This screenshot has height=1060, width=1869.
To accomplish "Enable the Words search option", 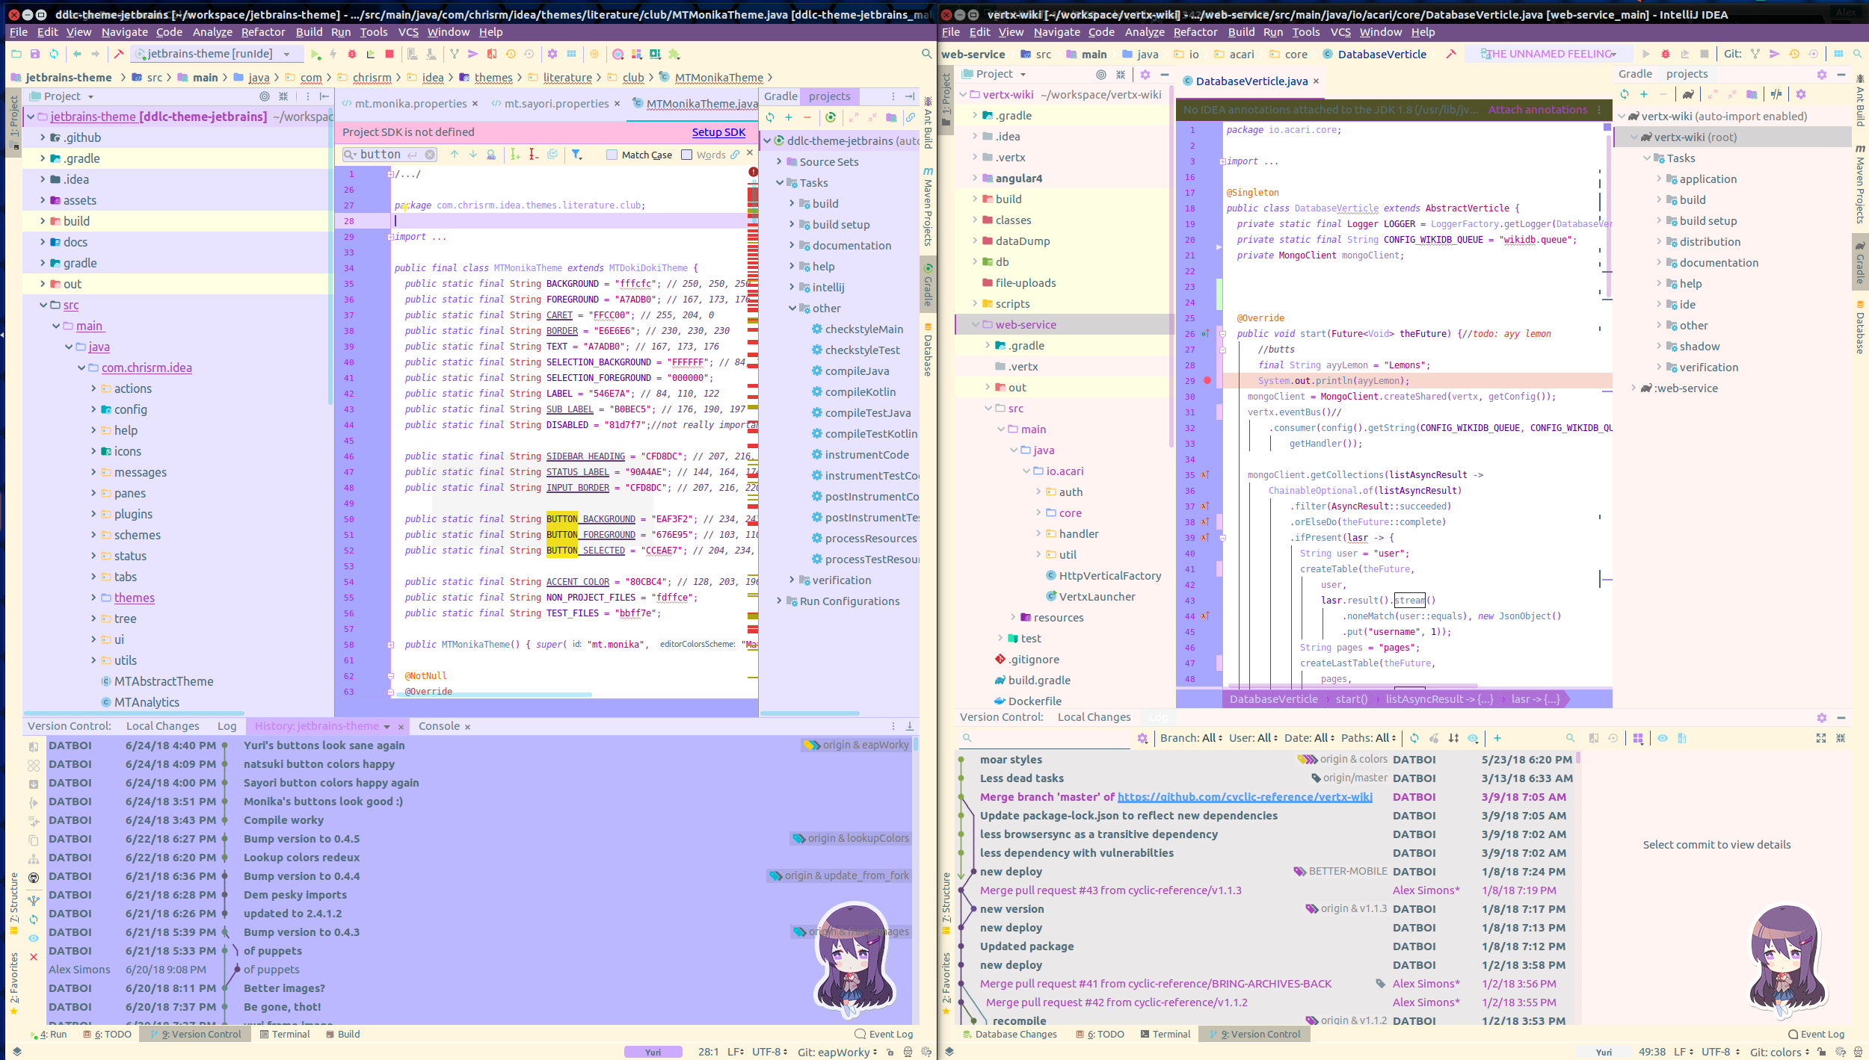I will tap(688, 155).
